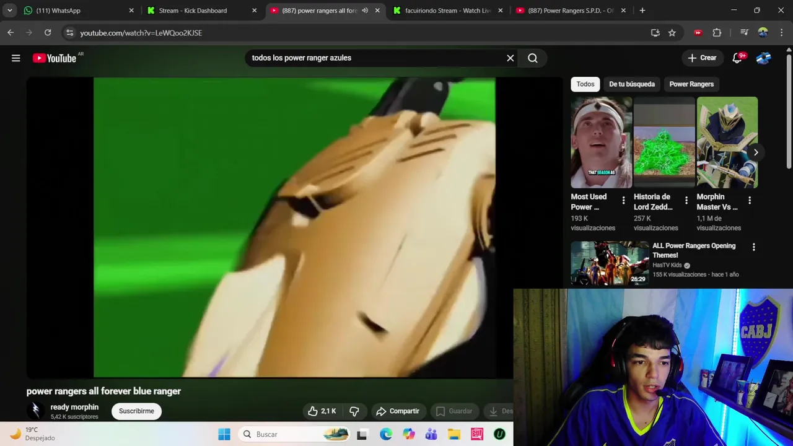The image size is (793, 446).
Task: Click the Compartir share button
Action: tap(398, 411)
